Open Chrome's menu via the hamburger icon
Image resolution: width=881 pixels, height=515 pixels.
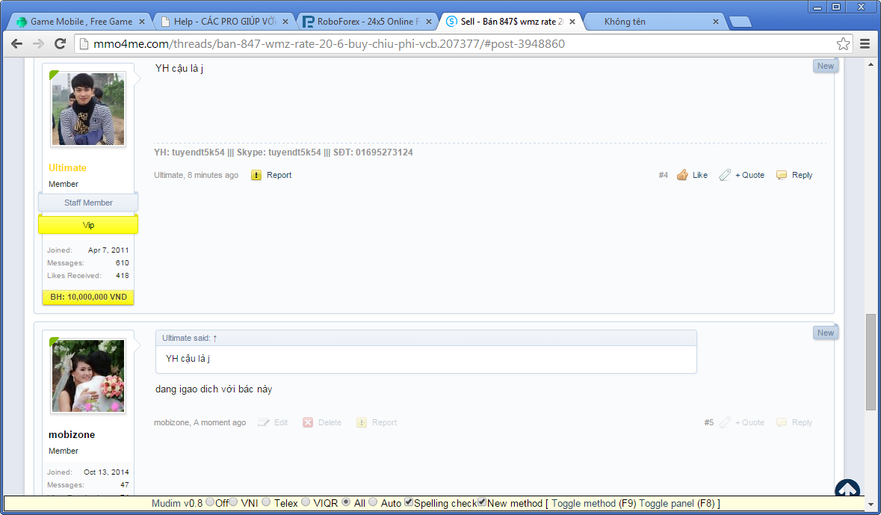click(865, 44)
